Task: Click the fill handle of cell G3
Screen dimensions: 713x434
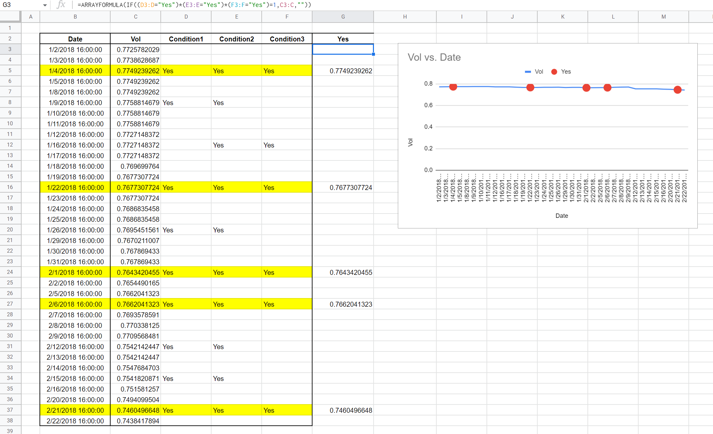Action: tap(373, 54)
